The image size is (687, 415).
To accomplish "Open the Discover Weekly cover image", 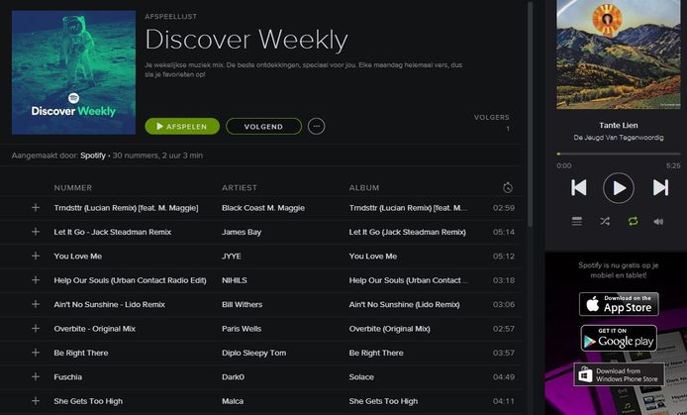I will 73,72.
